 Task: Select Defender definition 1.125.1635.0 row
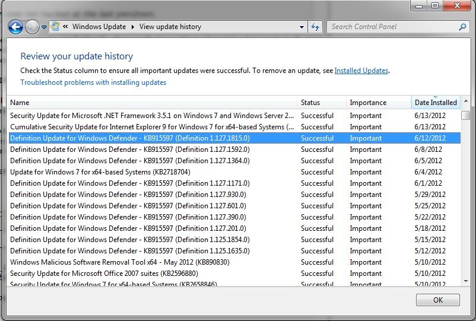point(234,251)
